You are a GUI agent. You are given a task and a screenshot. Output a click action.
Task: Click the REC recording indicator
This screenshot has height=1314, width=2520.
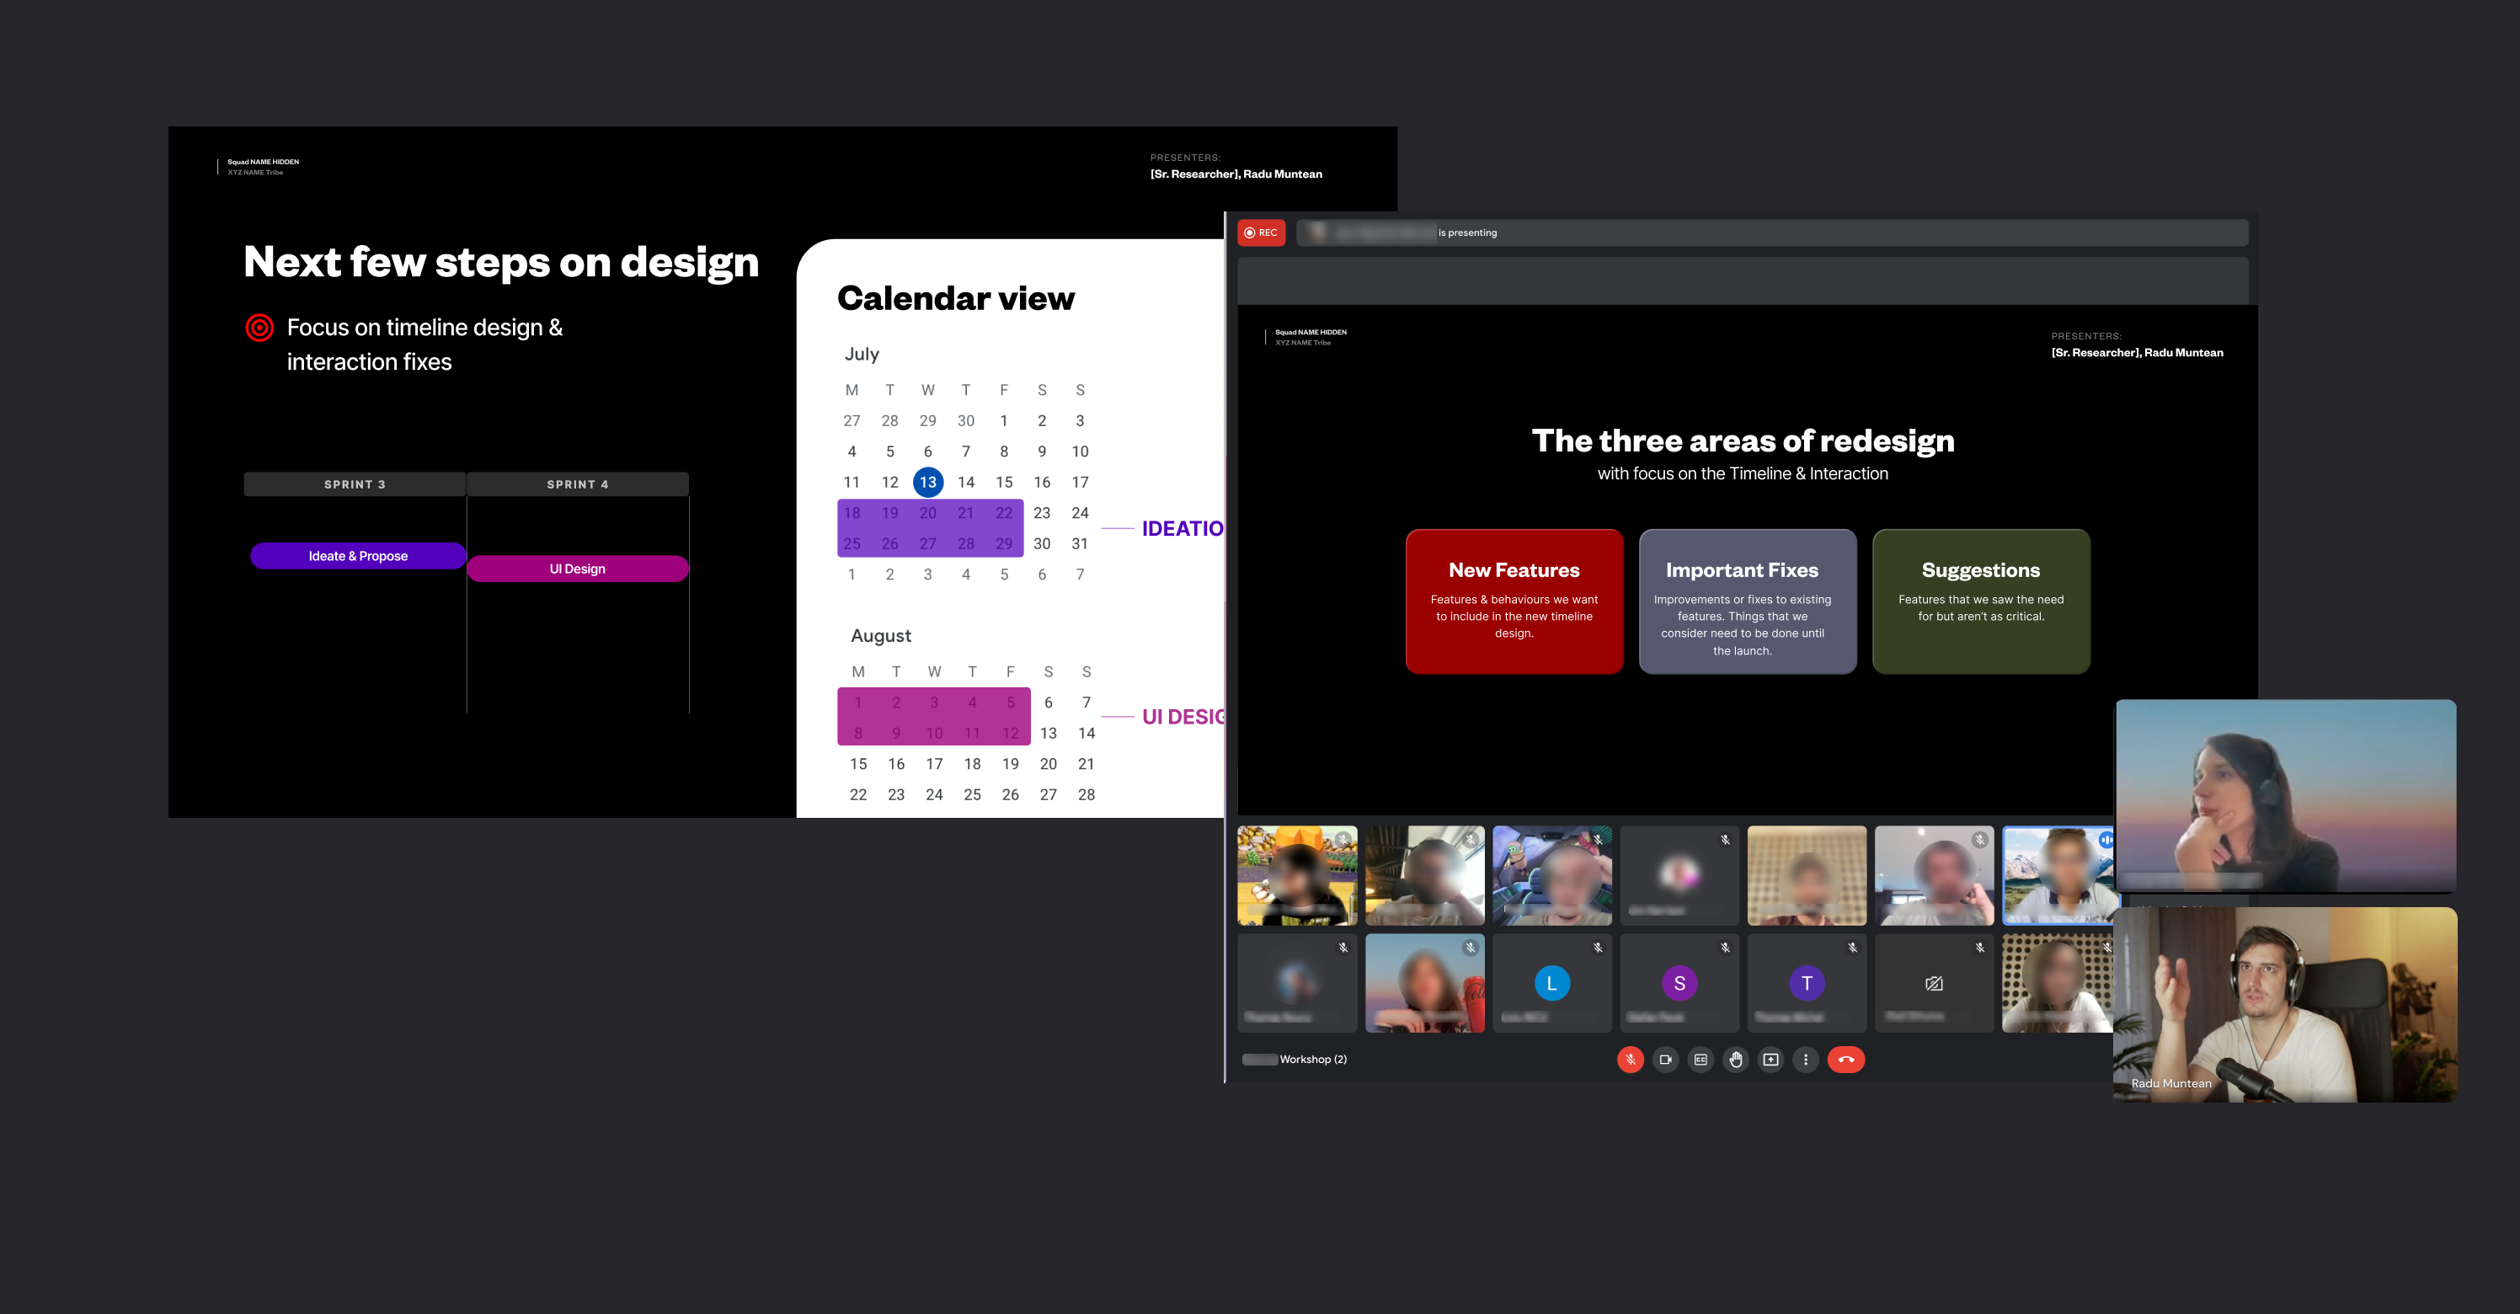[x=1261, y=232]
